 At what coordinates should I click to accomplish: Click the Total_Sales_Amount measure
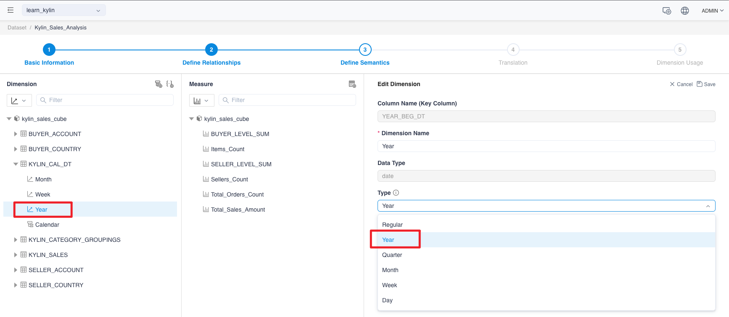point(238,210)
